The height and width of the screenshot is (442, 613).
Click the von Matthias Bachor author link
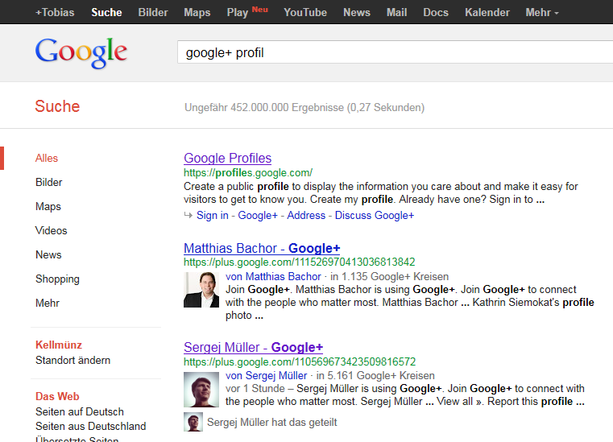[x=273, y=277]
